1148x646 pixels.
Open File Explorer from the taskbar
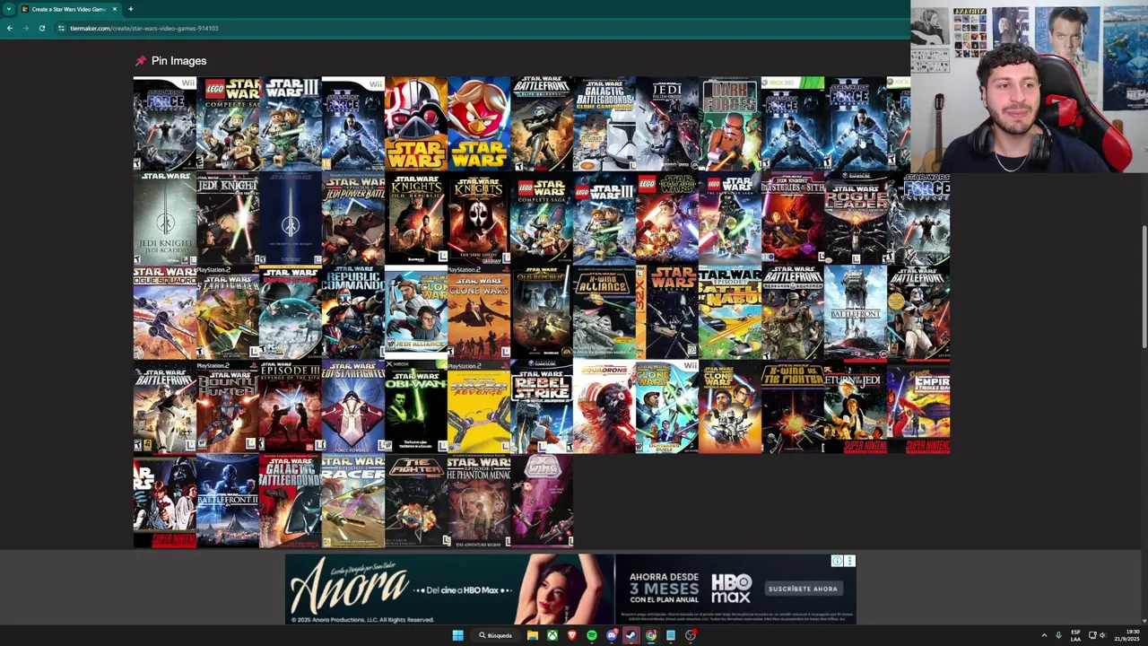pyautogui.click(x=533, y=635)
